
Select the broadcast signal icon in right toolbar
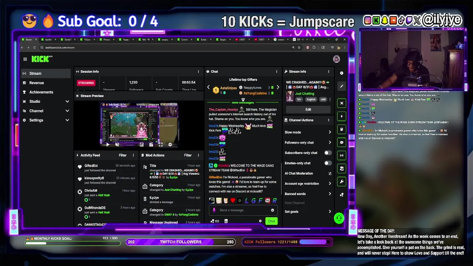[341, 155]
